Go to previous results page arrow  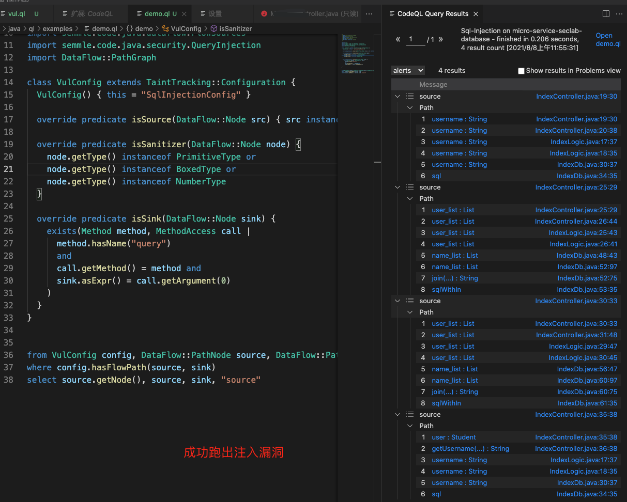pos(398,40)
